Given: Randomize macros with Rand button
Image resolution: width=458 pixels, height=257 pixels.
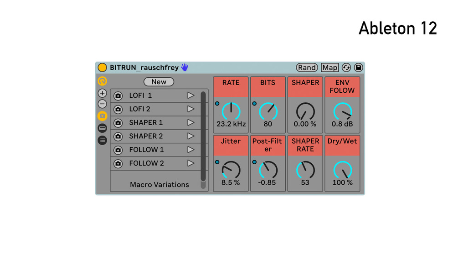Looking at the screenshot, I should point(307,68).
